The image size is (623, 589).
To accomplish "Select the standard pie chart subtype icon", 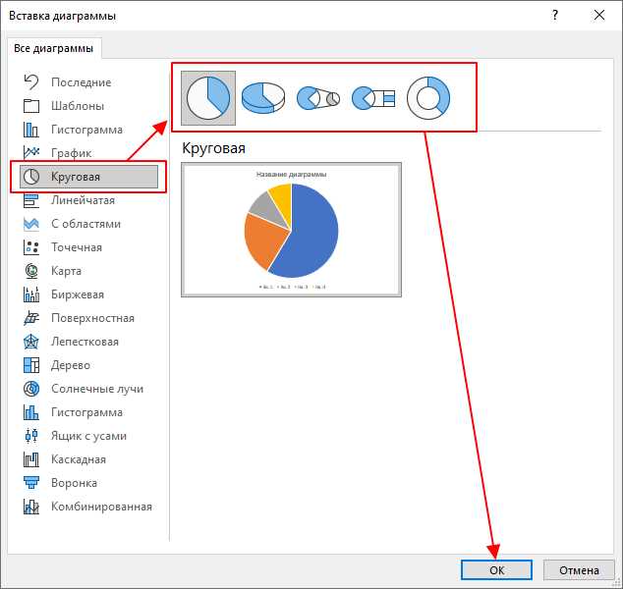I will 208,98.
